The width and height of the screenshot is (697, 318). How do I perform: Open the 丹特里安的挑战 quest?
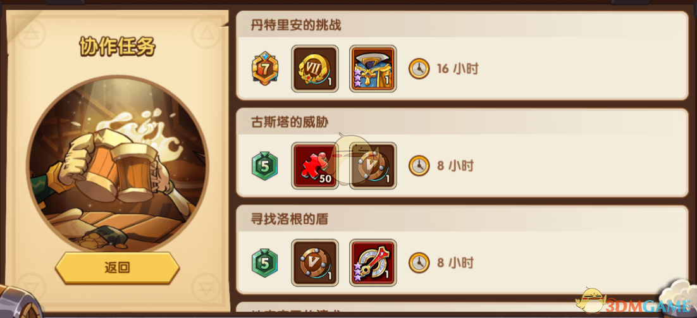[x=462, y=56]
